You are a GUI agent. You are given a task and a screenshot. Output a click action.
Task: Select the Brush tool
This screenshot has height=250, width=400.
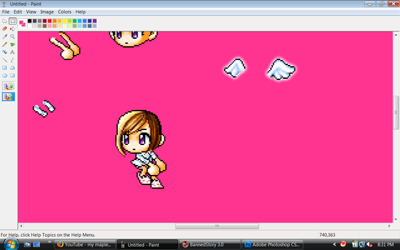[x=12, y=44]
